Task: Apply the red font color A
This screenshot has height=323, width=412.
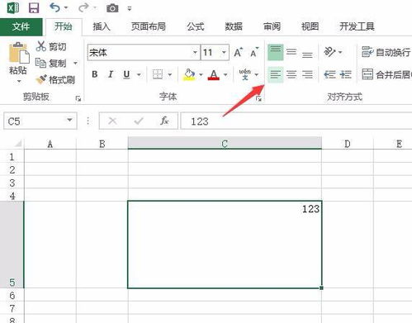Action: [x=214, y=74]
